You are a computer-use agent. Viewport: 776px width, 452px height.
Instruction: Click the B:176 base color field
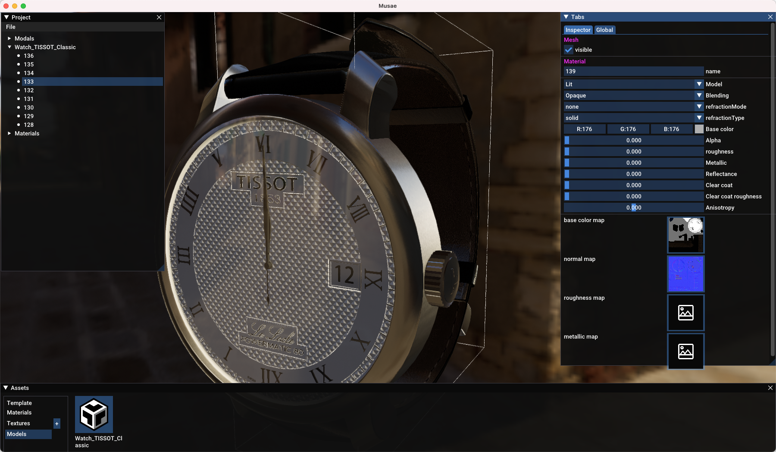click(x=672, y=129)
